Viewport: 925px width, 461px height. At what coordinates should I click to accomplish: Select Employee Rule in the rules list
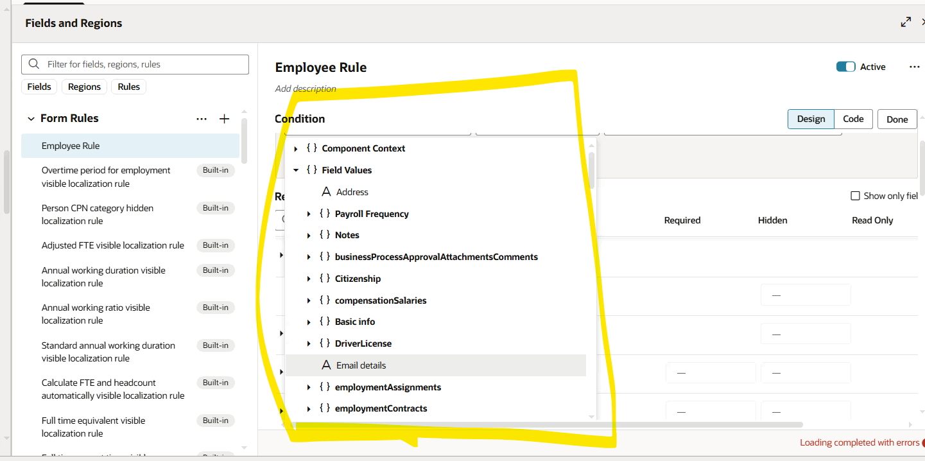[x=130, y=146]
